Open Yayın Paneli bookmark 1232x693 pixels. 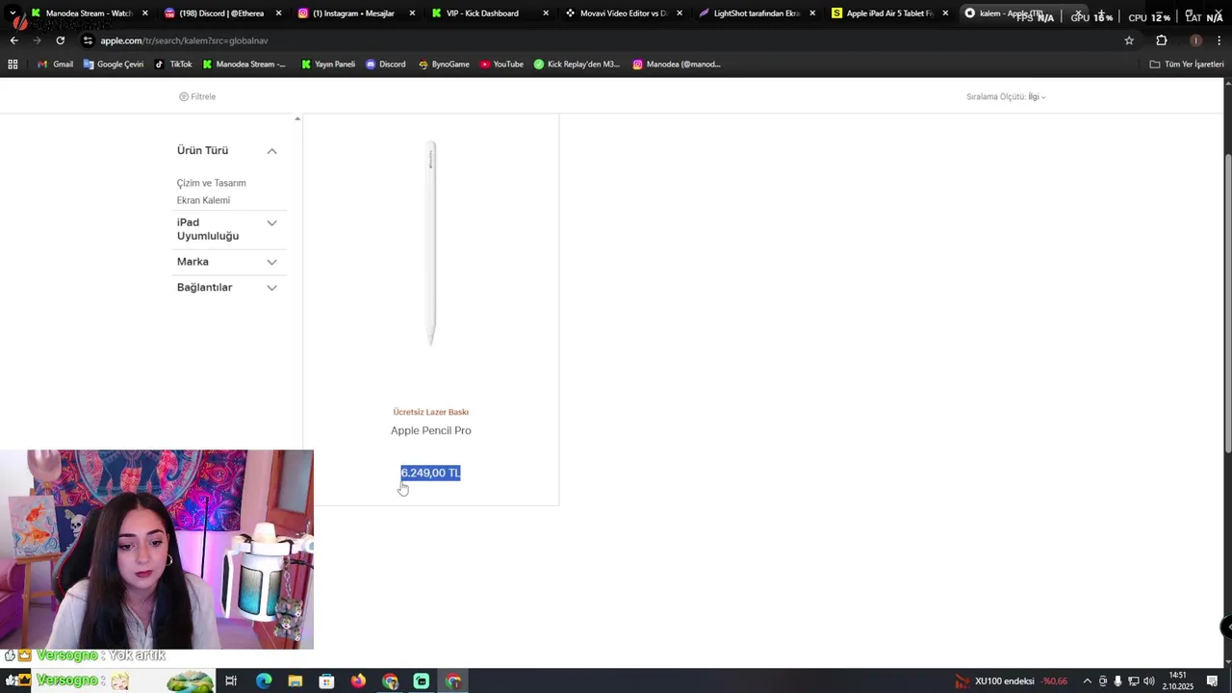(328, 64)
